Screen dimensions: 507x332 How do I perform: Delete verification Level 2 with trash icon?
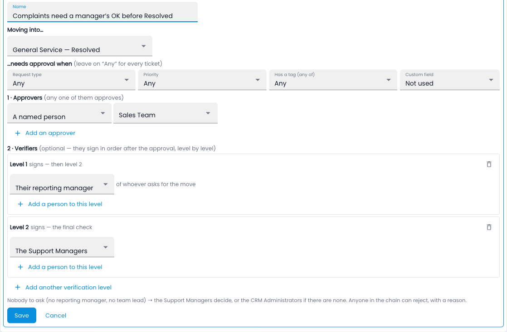pos(489,227)
